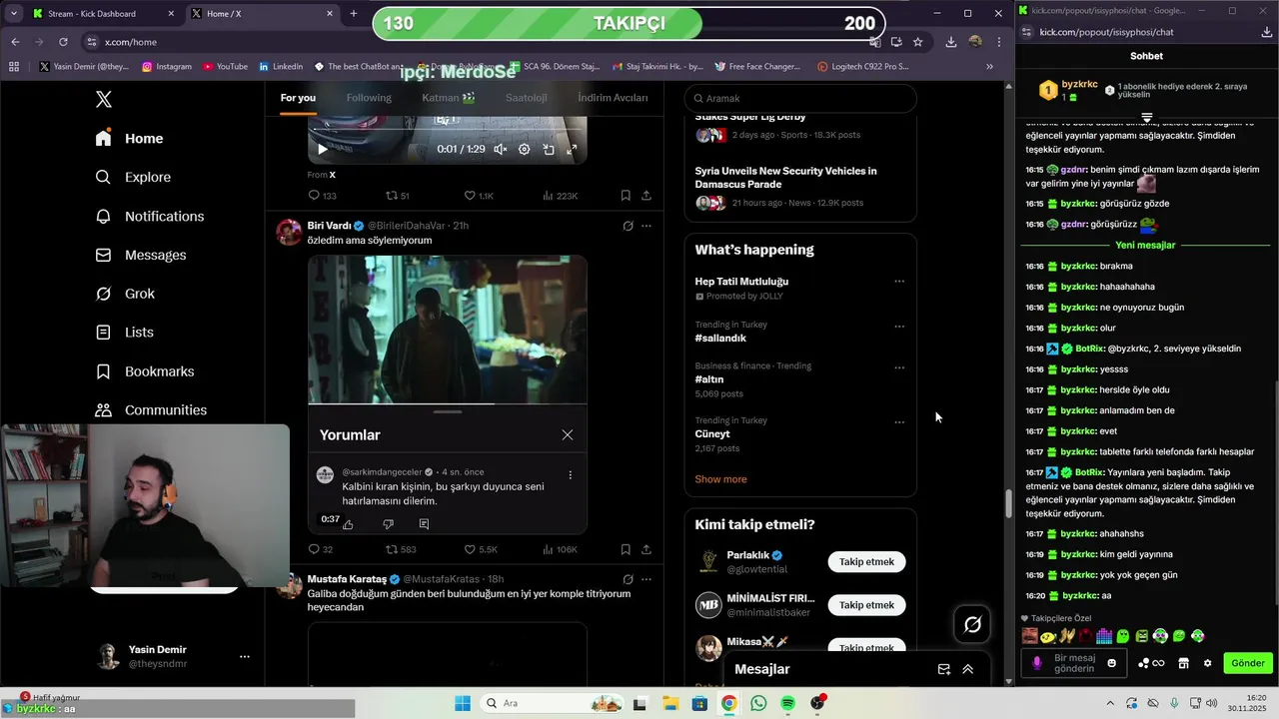The height and width of the screenshot is (719, 1279).
Task: Share the post with 223K views
Action: [646, 196]
